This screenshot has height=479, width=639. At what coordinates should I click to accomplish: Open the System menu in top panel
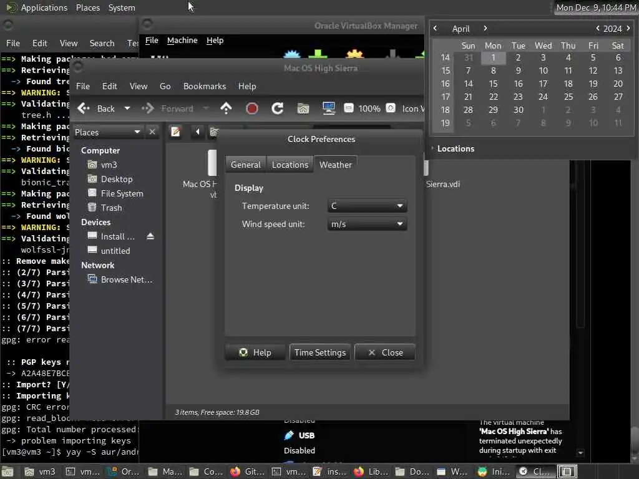coord(122,7)
